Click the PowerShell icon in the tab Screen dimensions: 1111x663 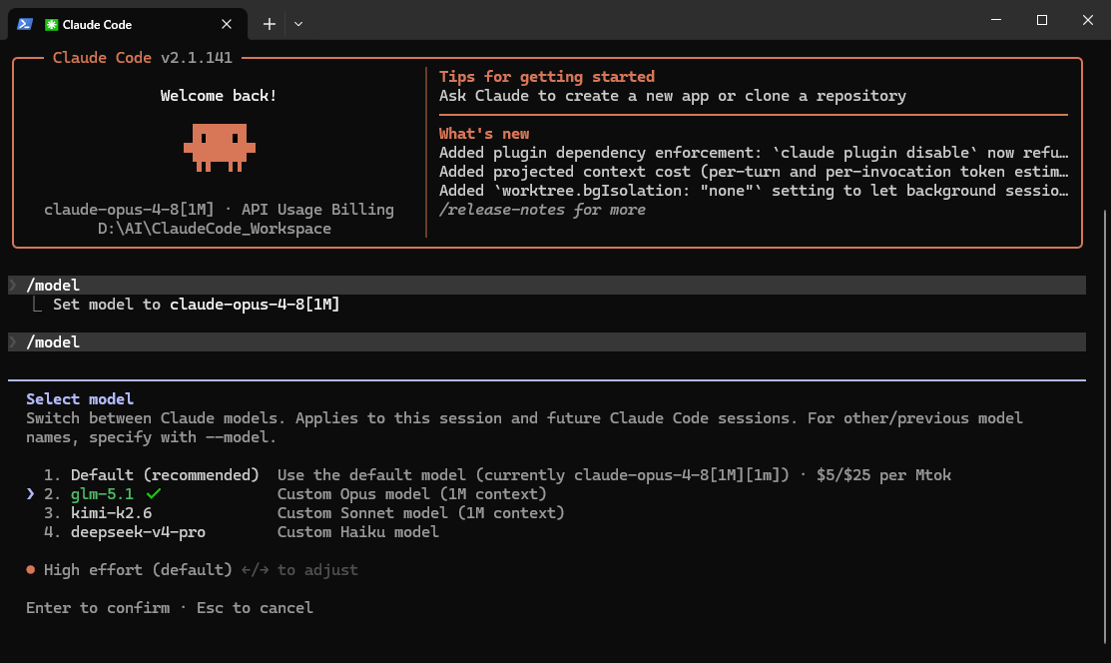coord(25,24)
